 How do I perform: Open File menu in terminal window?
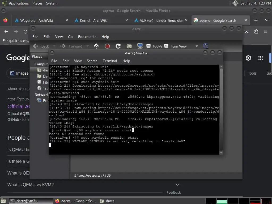(x=54, y=61)
